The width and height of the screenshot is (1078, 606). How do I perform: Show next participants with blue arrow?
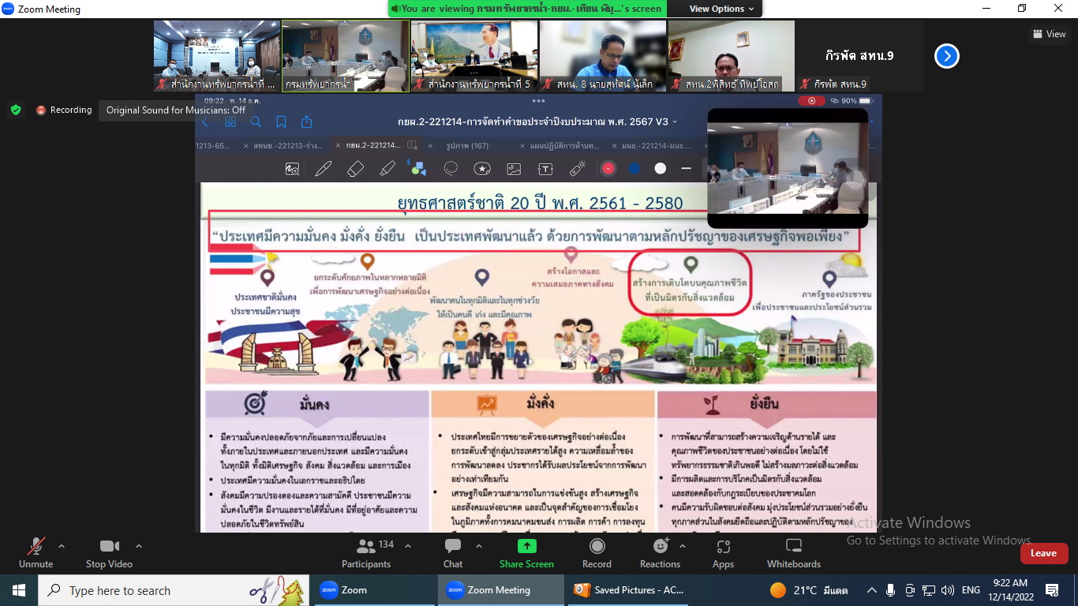(x=947, y=56)
